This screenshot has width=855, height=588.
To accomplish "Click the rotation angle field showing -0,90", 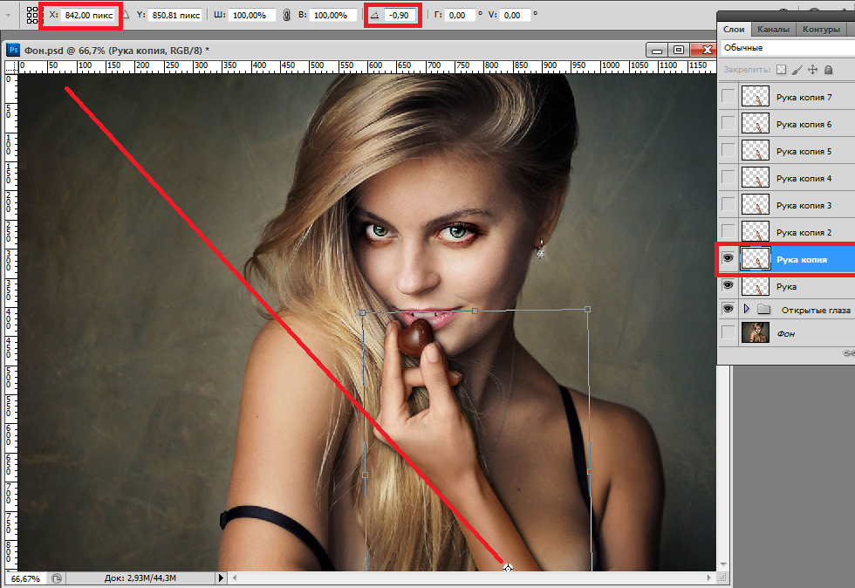I will pyautogui.click(x=400, y=16).
